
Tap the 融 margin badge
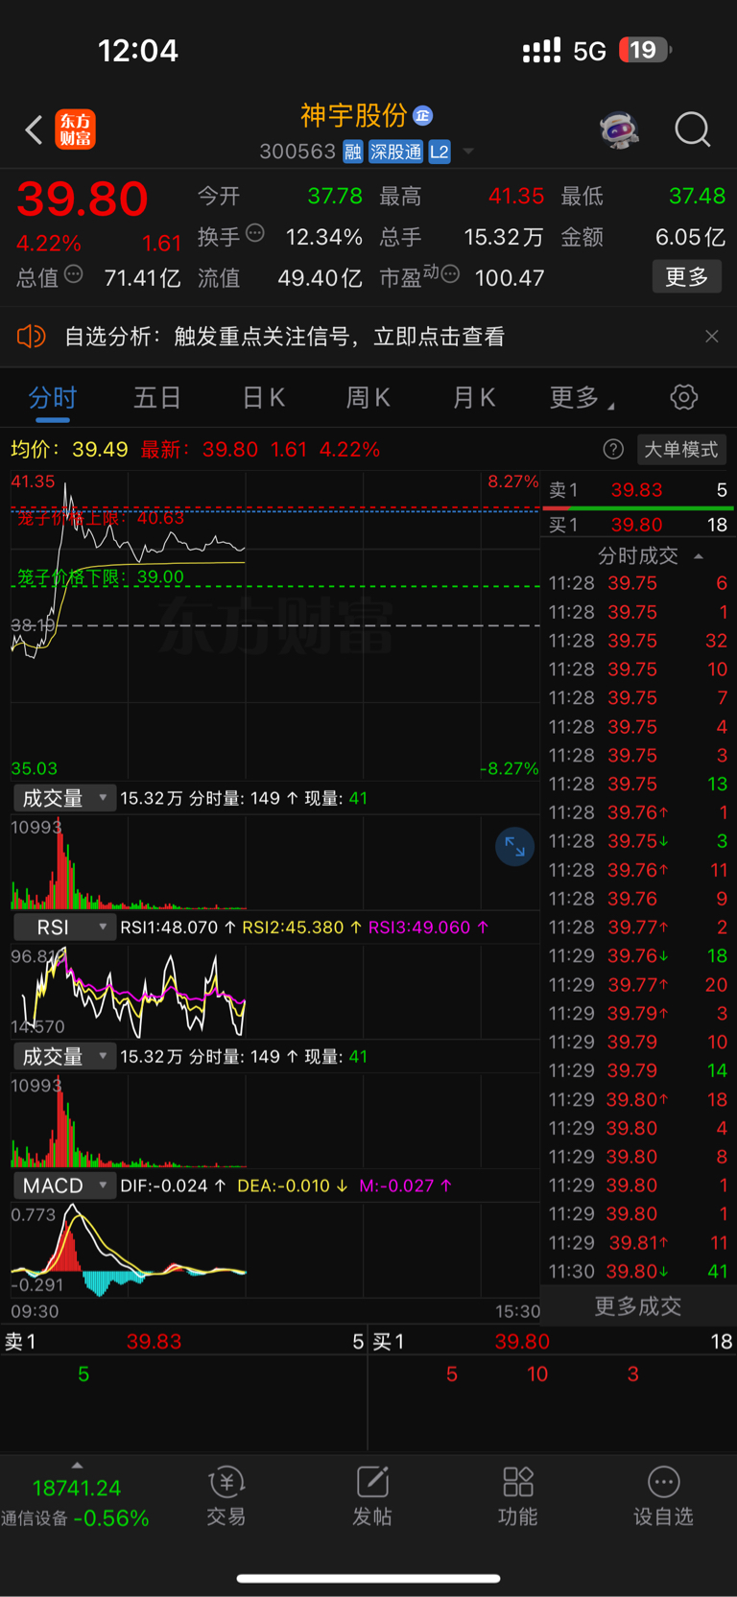[x=352, y=152]
